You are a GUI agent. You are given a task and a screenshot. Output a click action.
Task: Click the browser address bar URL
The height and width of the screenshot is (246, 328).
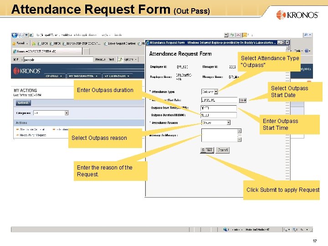(x=79, y=35)
